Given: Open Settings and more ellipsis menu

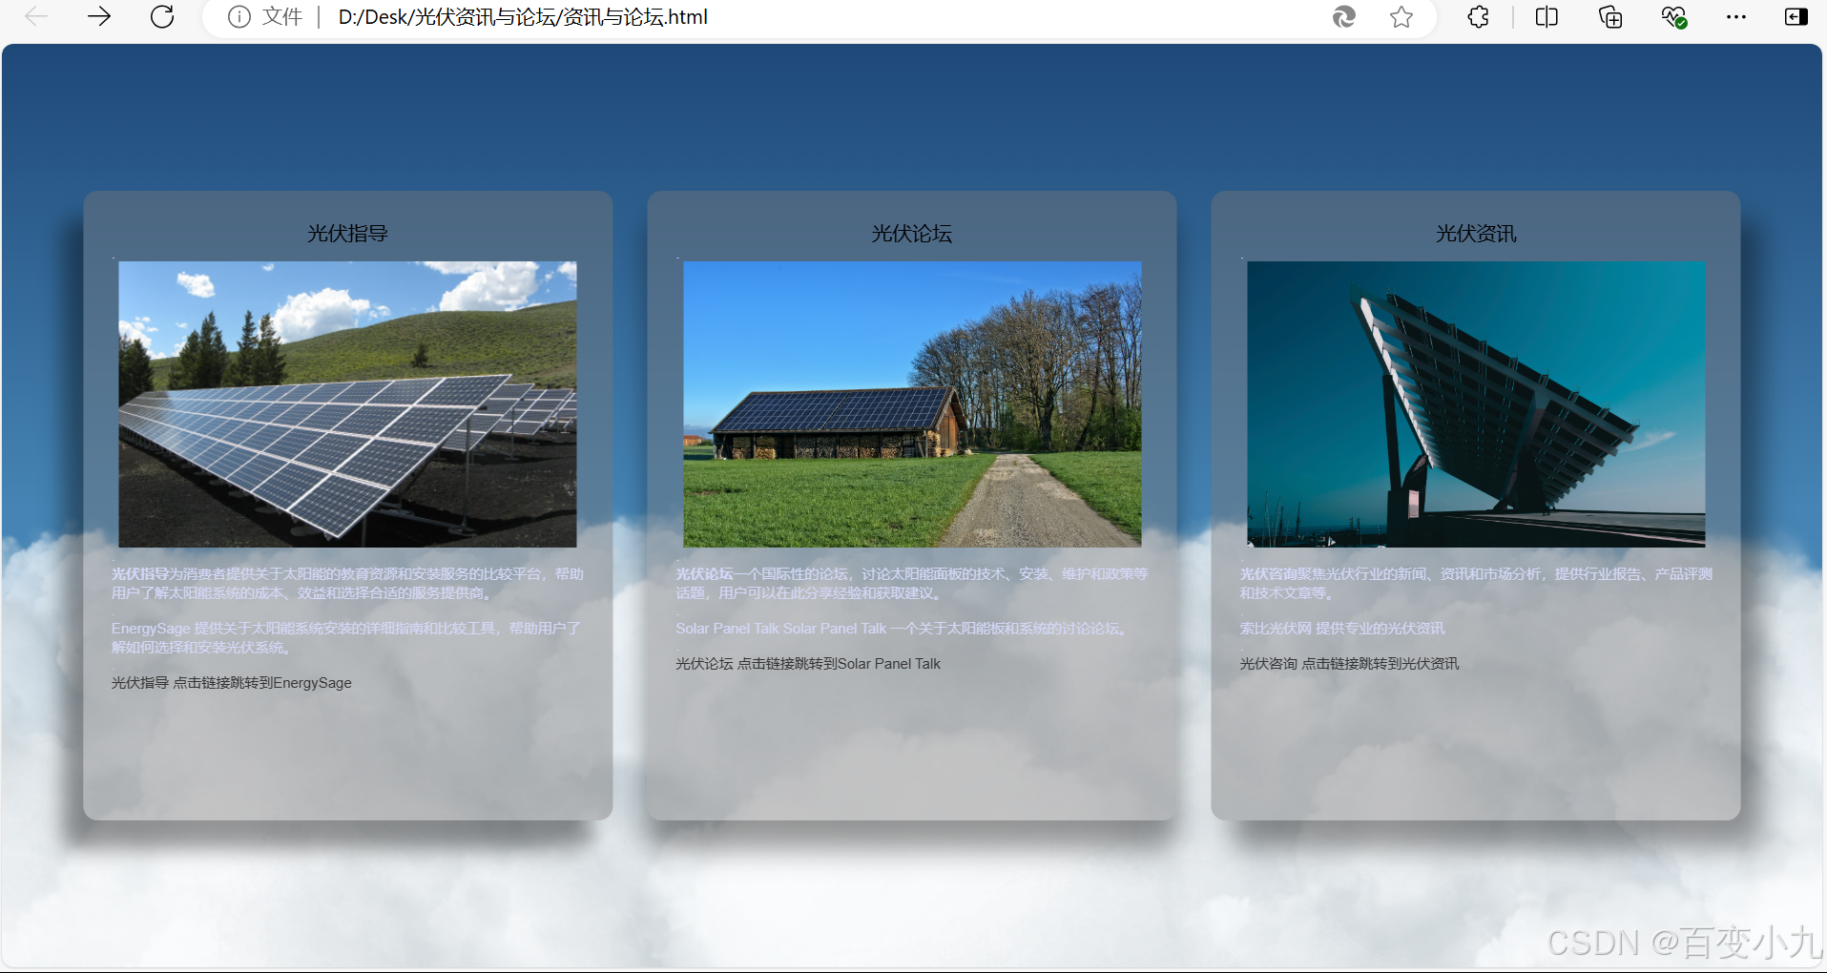Looking at the screenshot, I should tap(1736, 17).
